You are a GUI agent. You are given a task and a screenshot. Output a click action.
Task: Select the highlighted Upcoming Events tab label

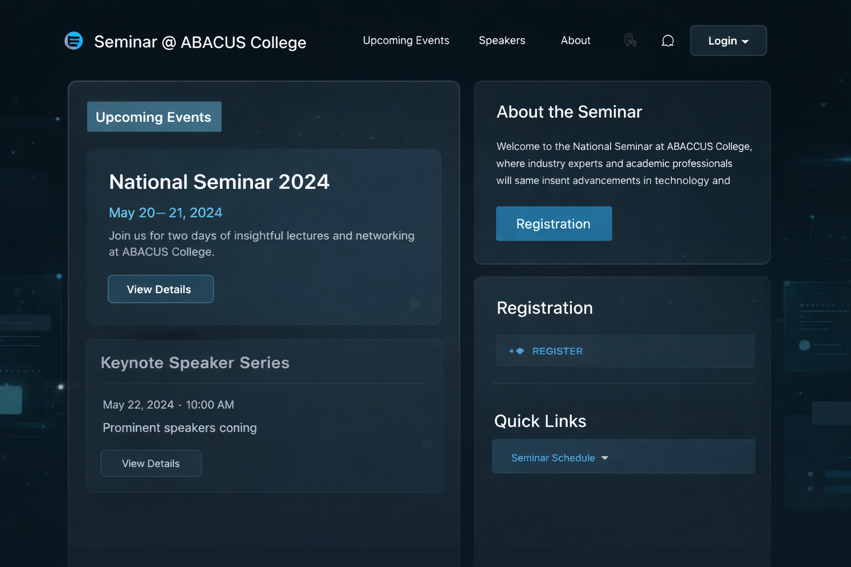(x=153, y=117)
